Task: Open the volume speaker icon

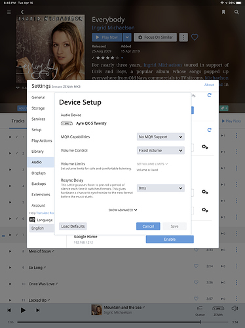Action: pyautogui.click(x=235, y=308)
